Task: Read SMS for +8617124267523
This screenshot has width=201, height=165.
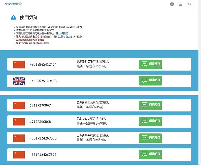Action: point(150,155)
